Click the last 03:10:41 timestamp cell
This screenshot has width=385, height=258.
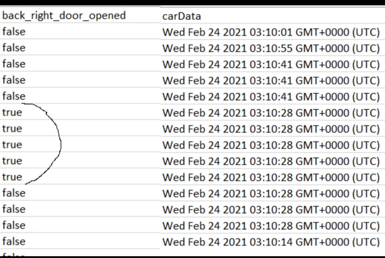pyautogui.click(x=271, y=97)
